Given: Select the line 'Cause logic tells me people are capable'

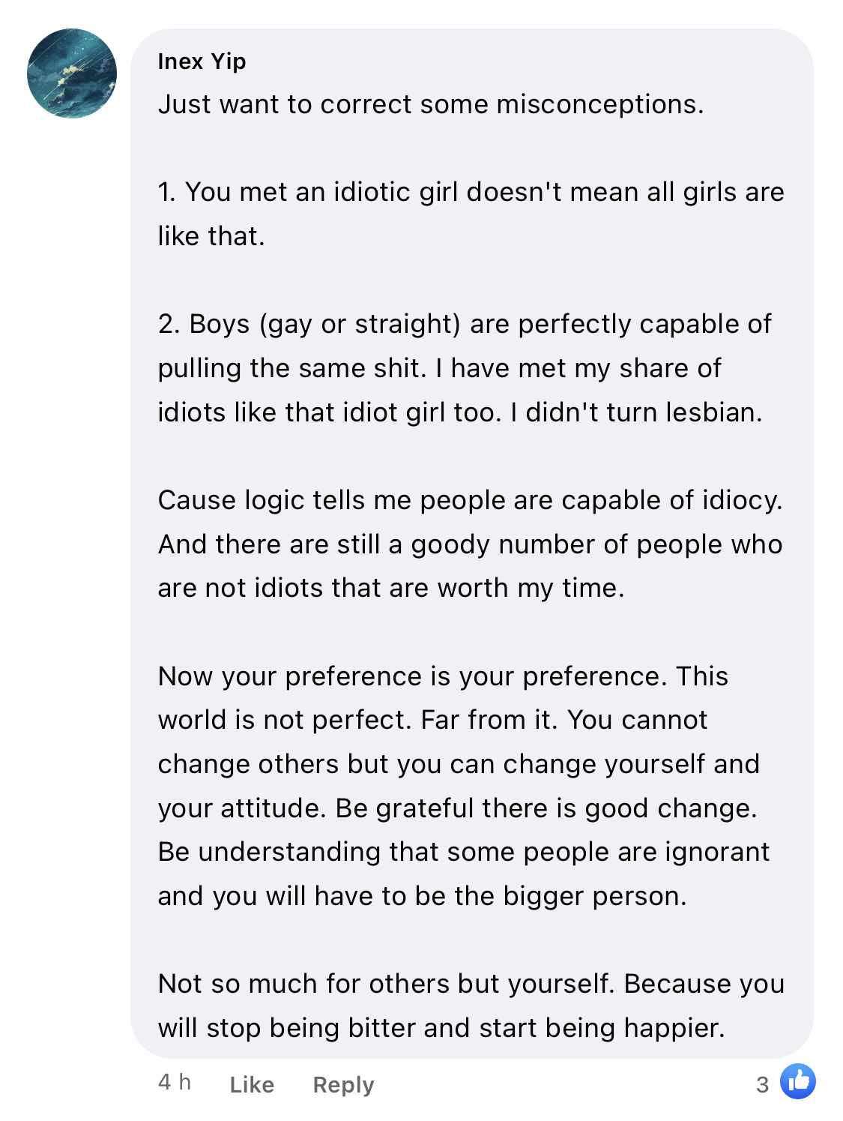Looking at the screenshot, I should click(470, 500).
